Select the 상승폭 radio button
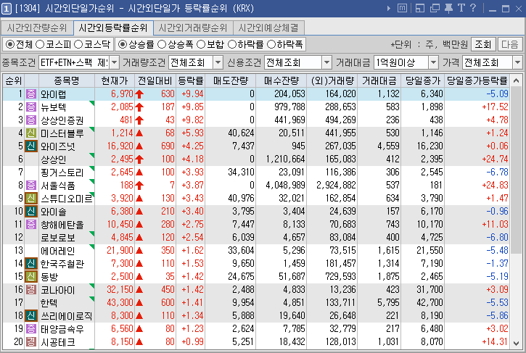 coord(162,44)
